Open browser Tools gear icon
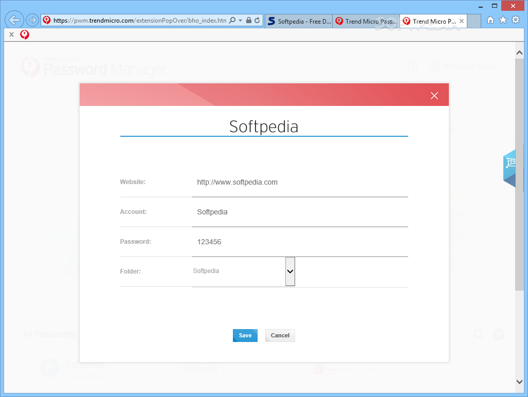 click(x=516, y=20)
